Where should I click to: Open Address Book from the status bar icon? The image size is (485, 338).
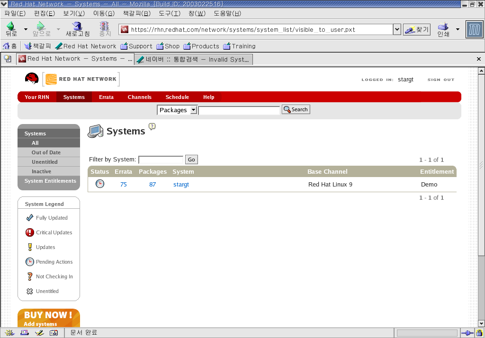(54, 333)
